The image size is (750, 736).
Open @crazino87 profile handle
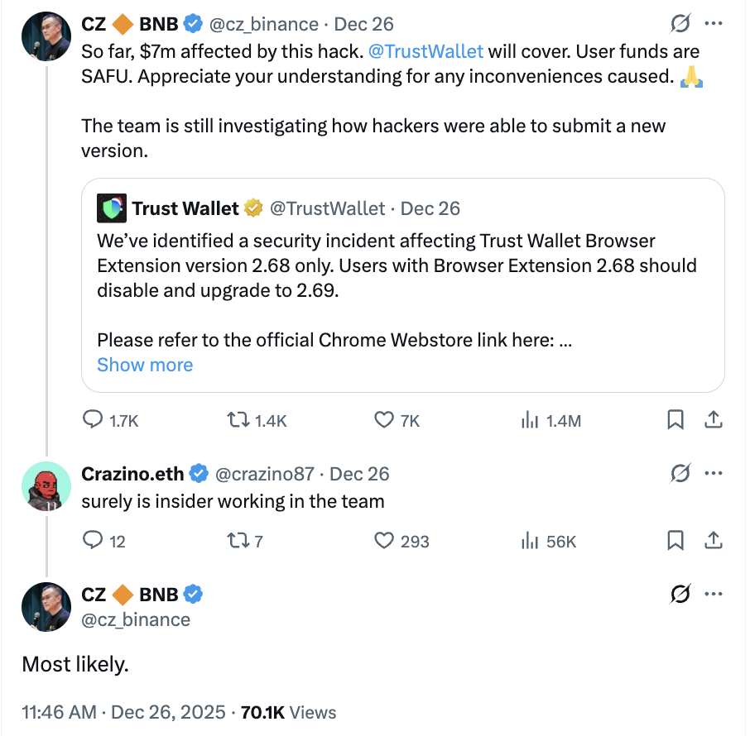pyautogui.click(x=264, y=474)
